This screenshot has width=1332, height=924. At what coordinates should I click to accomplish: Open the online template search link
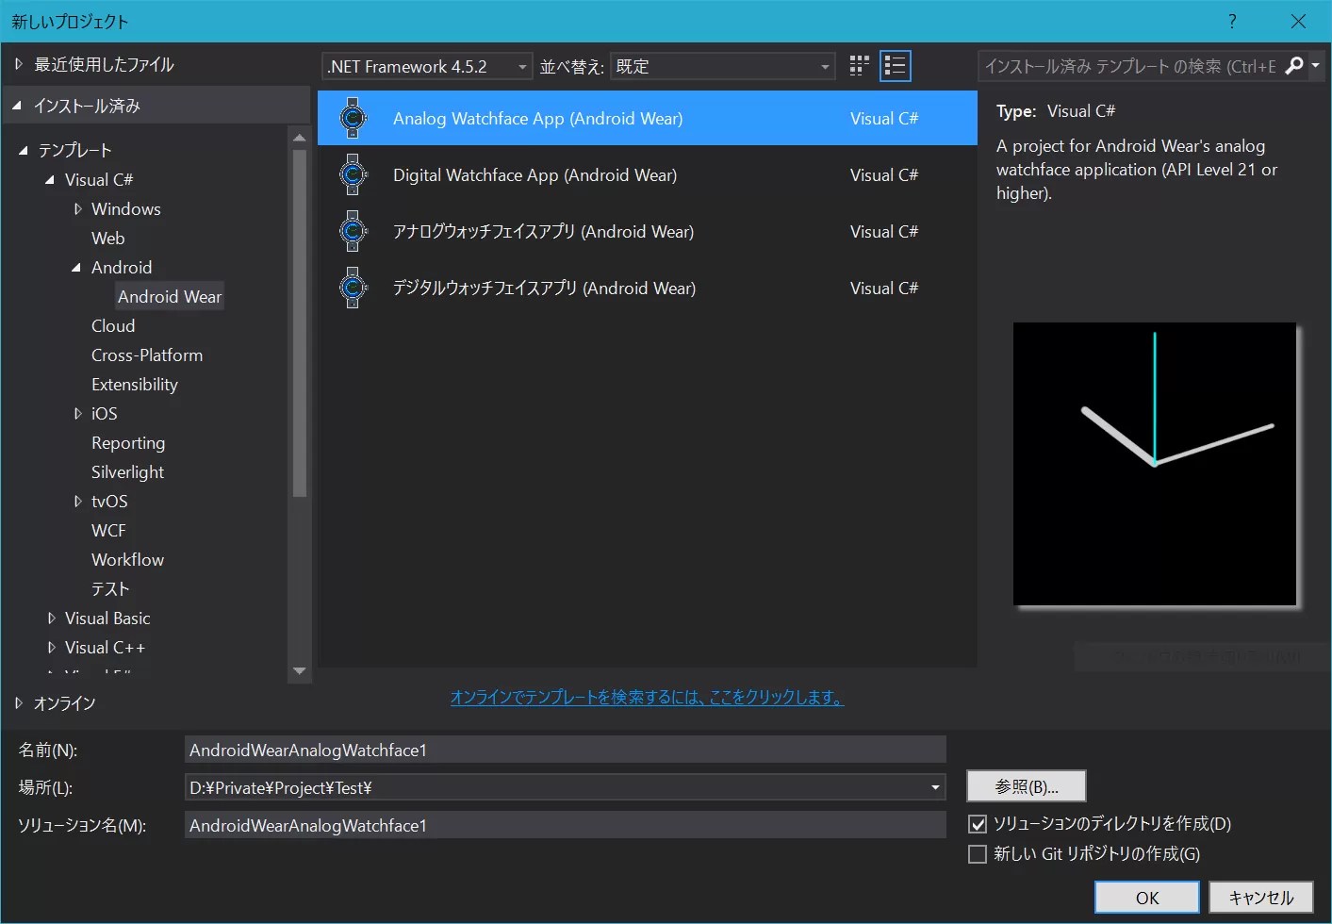point(647,697)
